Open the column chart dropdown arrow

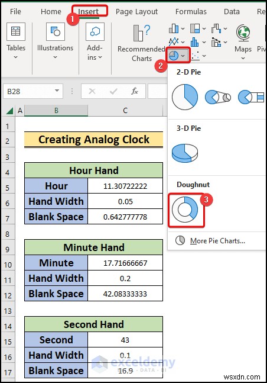[183, 29]
